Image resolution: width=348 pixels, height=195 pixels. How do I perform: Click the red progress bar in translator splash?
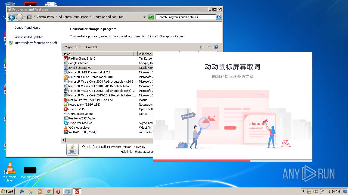[202, 161]
